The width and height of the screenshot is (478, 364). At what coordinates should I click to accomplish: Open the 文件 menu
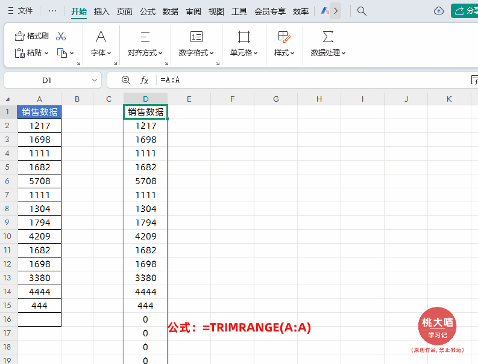[20, 11]
